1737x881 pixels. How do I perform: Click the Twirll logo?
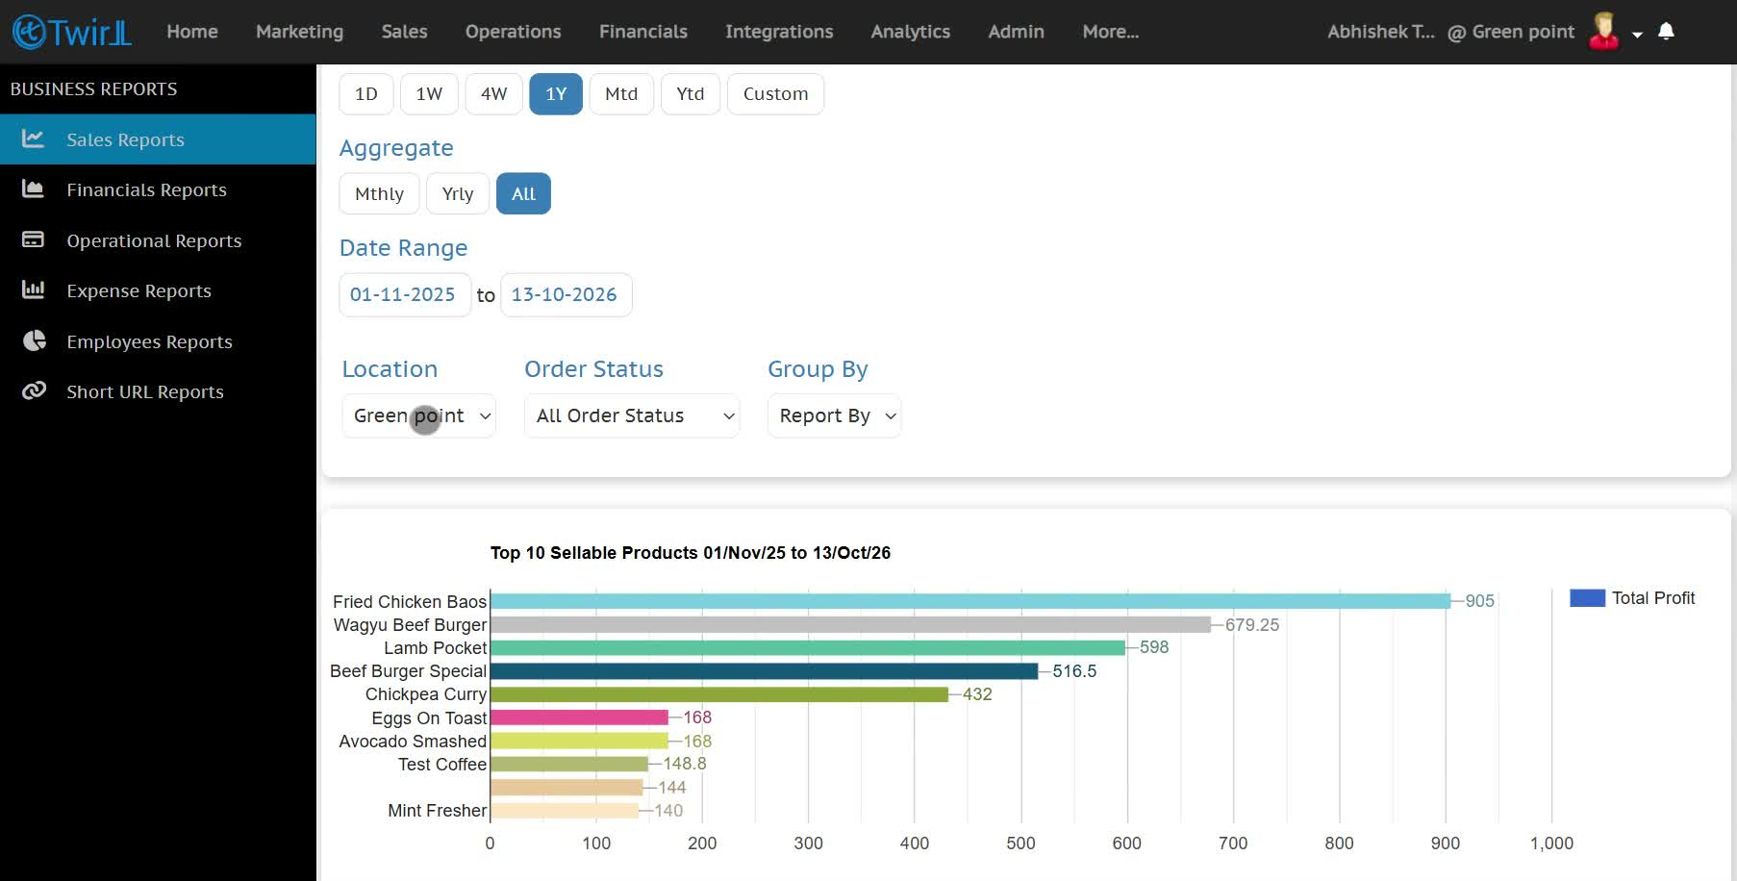(x=72, y=32)
